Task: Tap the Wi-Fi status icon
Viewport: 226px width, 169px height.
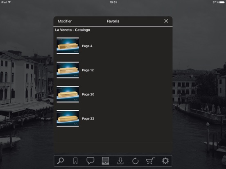Action: click(x=9, y=2)
